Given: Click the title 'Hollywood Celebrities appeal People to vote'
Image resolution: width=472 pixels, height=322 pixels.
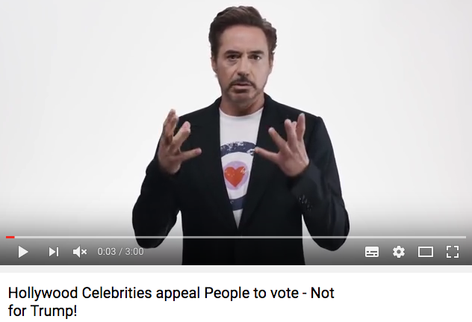Looking at the screenshot, I should click(154, 293).
